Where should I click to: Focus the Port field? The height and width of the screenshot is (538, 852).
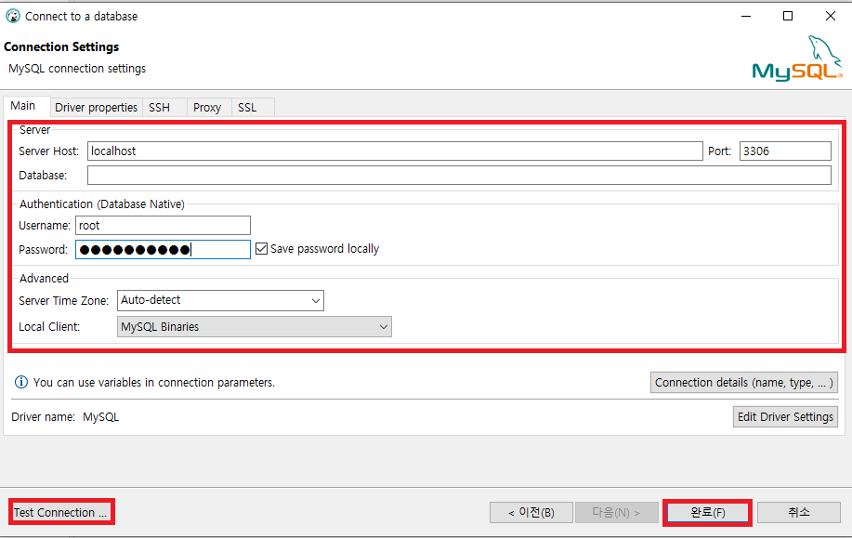tap(785, 151)
